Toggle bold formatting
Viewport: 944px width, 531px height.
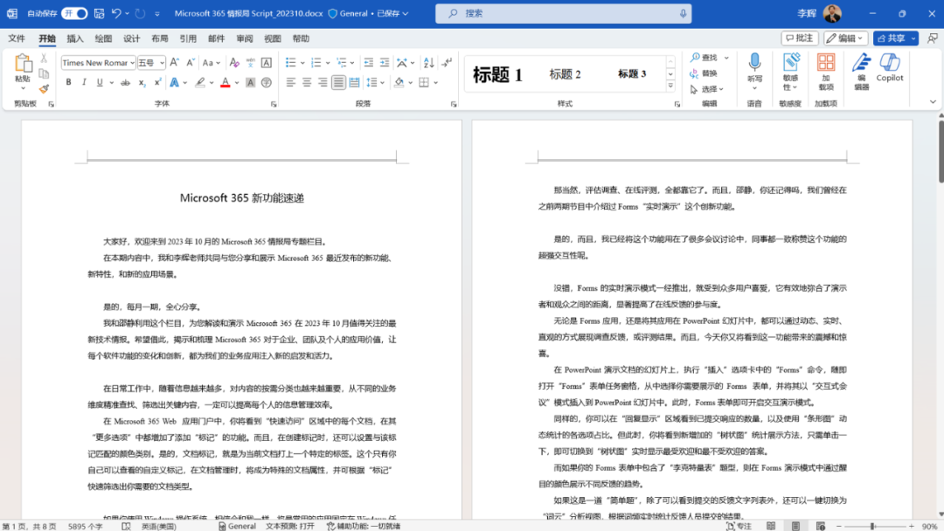click(x=68, y=82)
